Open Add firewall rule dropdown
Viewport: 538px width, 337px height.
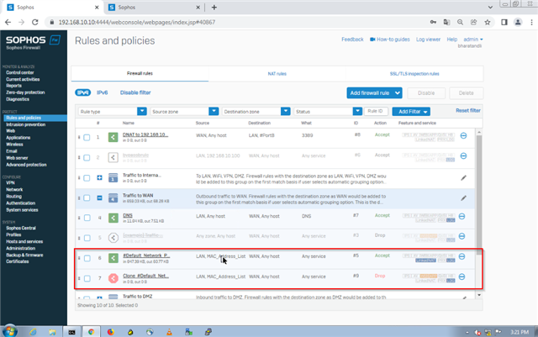pos(374,93)
